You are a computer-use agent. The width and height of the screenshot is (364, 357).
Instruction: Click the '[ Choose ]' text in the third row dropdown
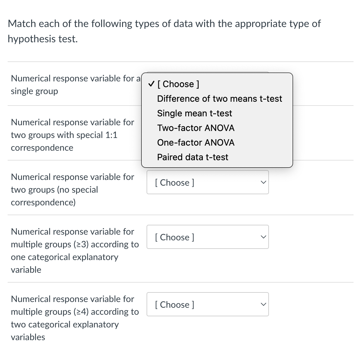[x=174, y=182]
